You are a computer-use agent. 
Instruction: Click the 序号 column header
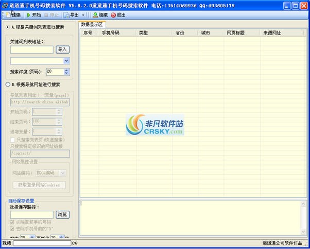tap(89, 33)
